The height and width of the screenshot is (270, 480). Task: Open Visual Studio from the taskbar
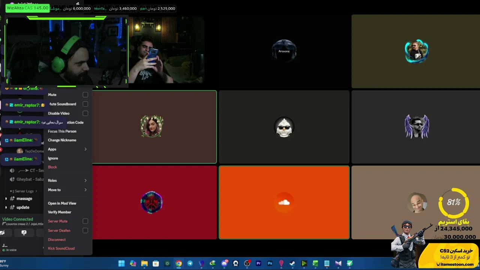338,263
